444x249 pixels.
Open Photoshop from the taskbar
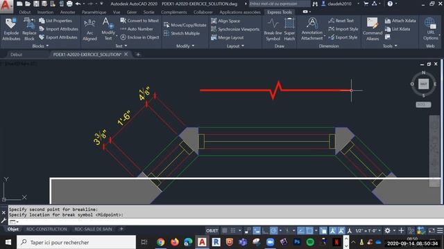click(x=297, y=242)
